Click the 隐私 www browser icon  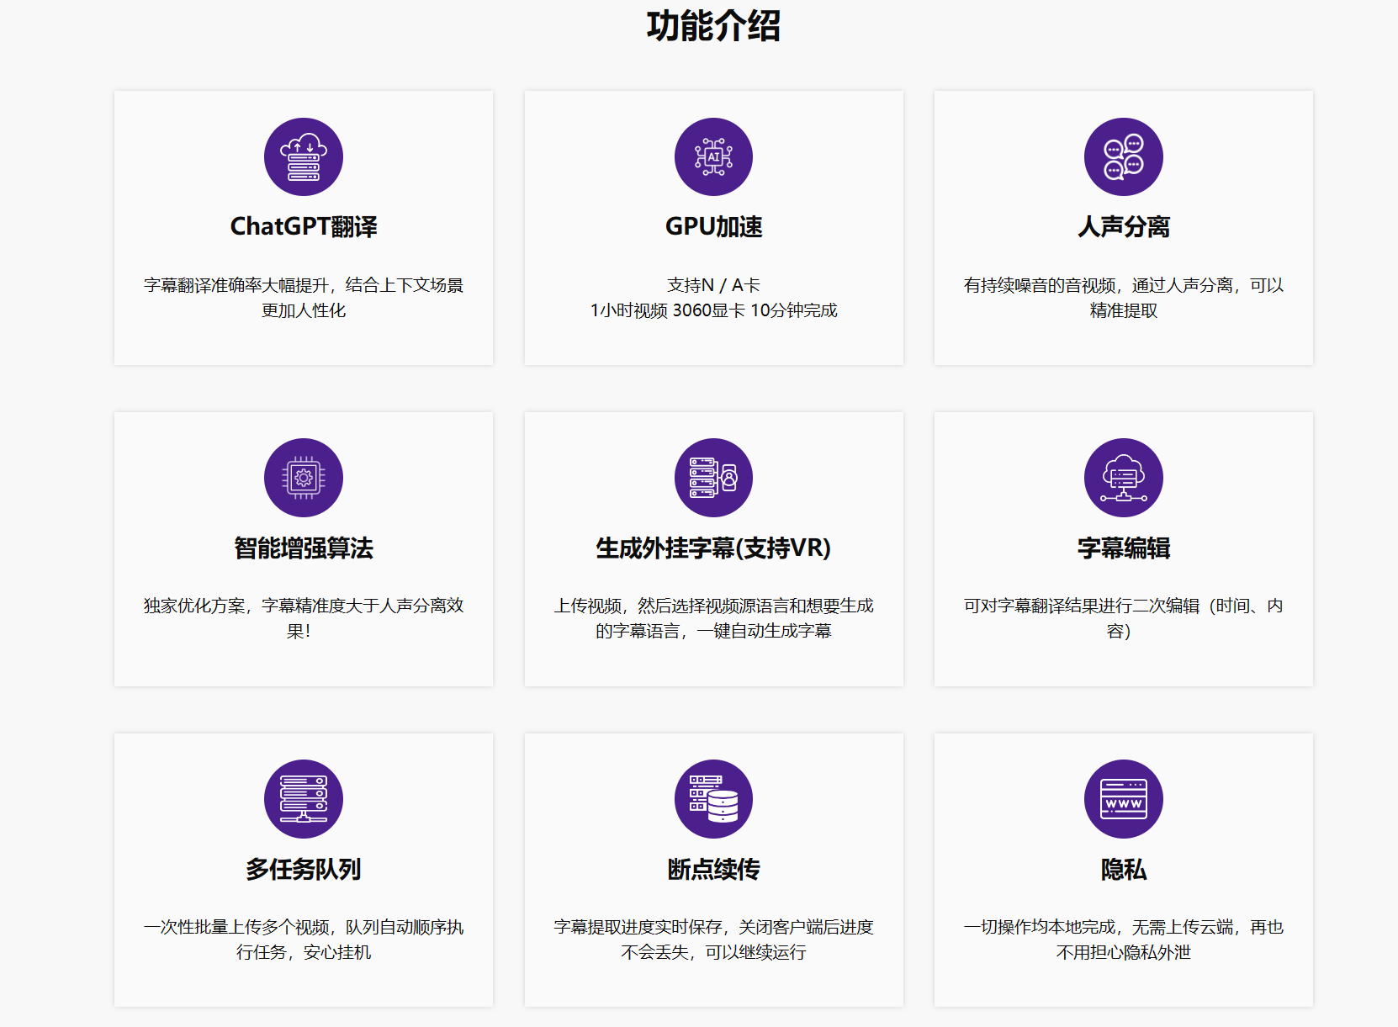(1124, 799)
